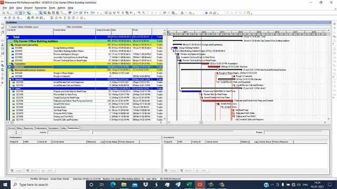Expand the Foundation WBS band
Screen dimensions: 337x189
click(x=9, y=64)
